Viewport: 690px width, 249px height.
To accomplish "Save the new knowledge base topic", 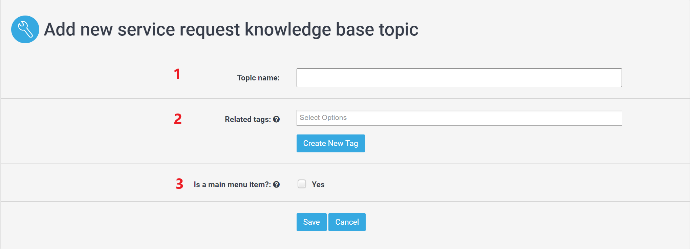I will coord(311,222).
